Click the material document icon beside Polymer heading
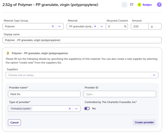 point(8,53)
